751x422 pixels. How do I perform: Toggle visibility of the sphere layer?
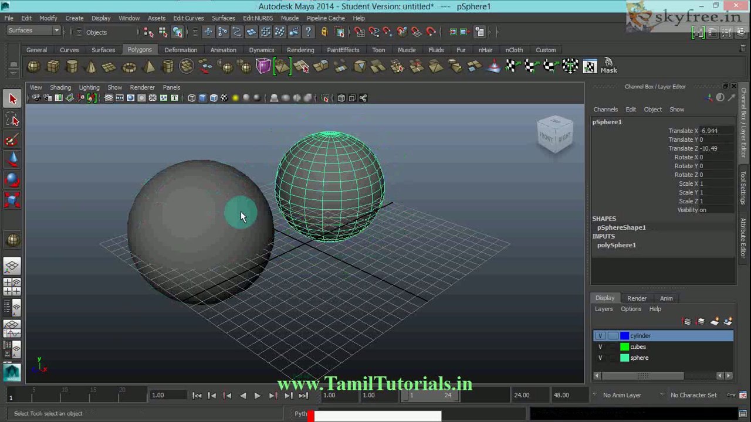tap(600, 358)
